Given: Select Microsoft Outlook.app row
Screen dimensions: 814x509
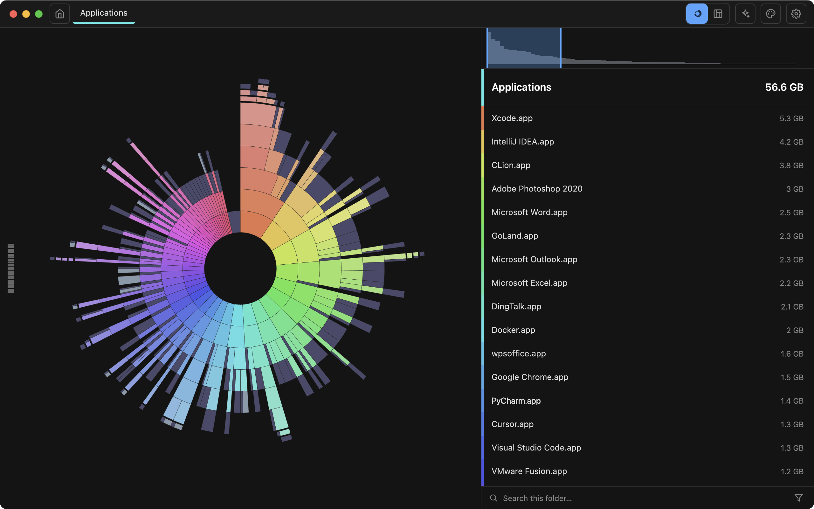Looking at the screenshot, I should tap(647, 260).
